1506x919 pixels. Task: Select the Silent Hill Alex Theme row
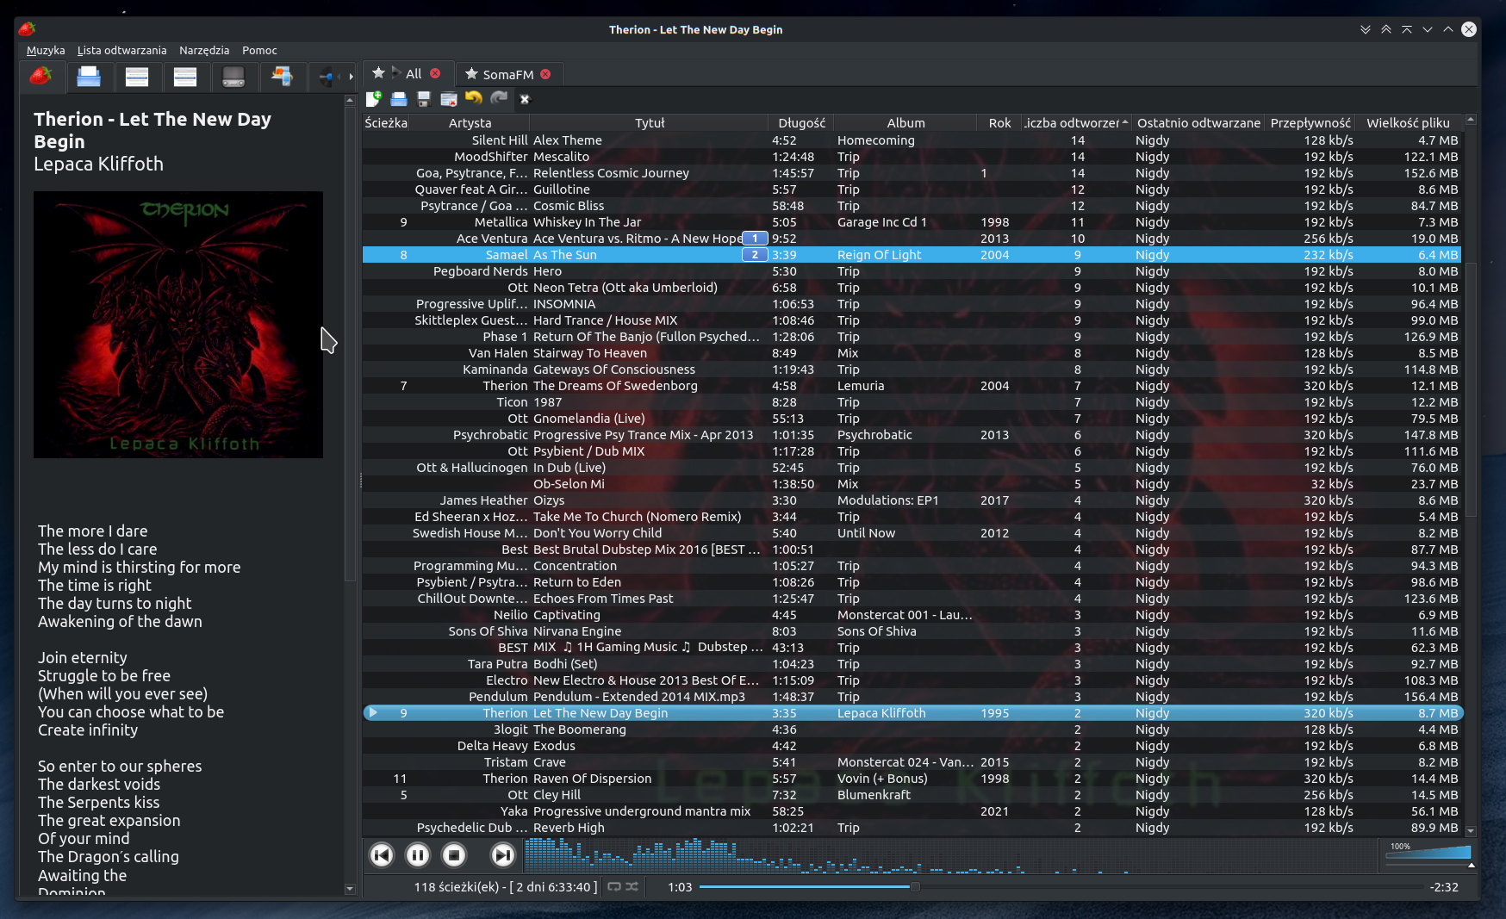click(912, 140)
